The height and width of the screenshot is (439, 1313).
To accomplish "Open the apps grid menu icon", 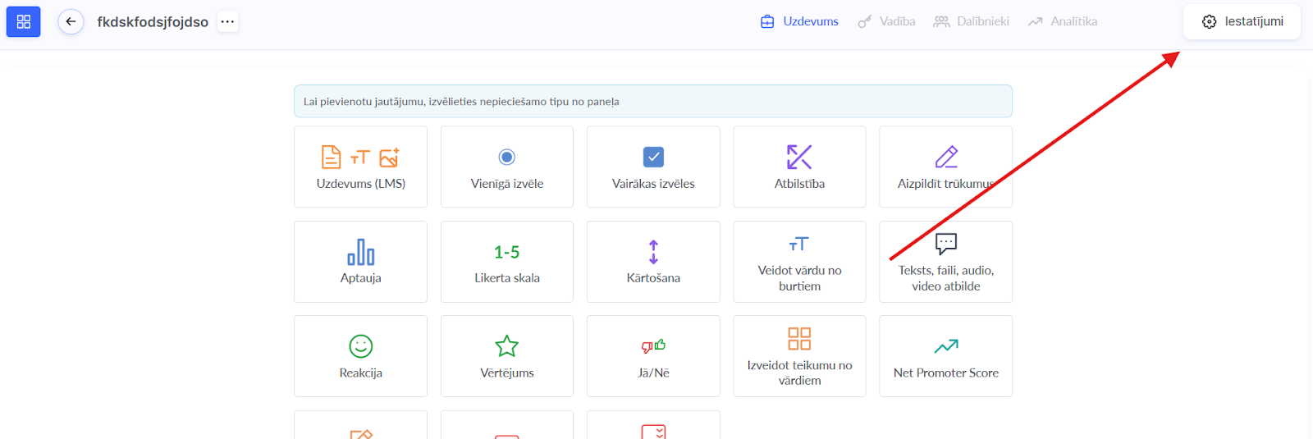I will click(x=23, y=21).
